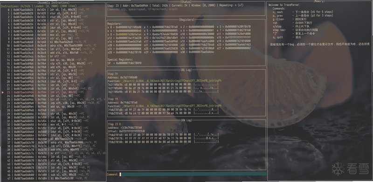Select instruction line 46 sub x2, x29, #0x28
The image size is (373, 182).
[x=48, y=175]
